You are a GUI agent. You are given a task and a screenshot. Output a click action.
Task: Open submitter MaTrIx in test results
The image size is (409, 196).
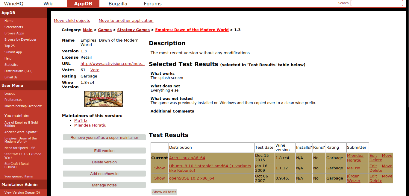(354, 168)
